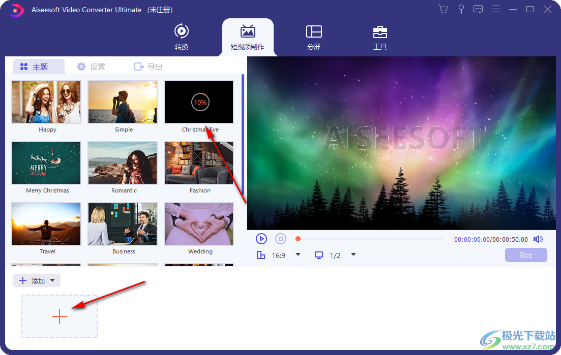This screenshot has height=355, width=561.
Task: Choose the Happy theme thumbnail
Action: coord(46,102)
